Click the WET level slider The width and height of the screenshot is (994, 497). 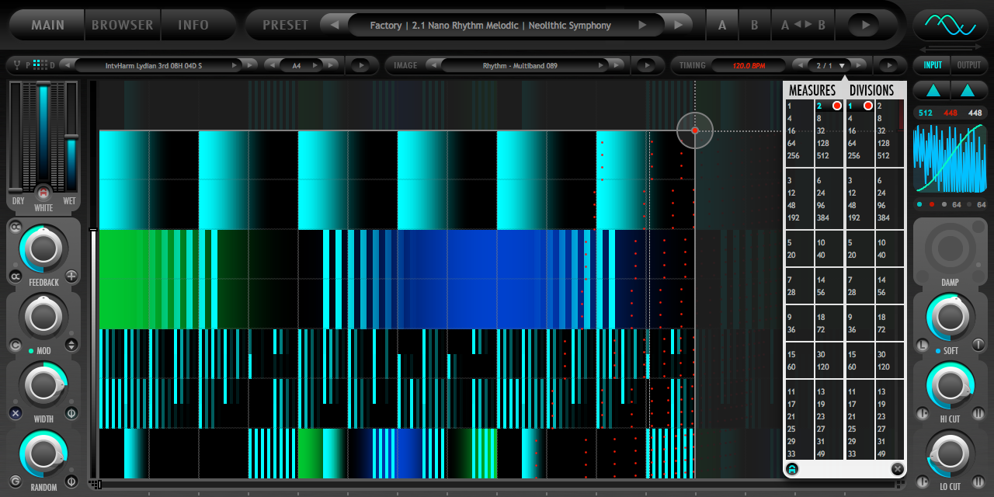(x=71, y=136)
